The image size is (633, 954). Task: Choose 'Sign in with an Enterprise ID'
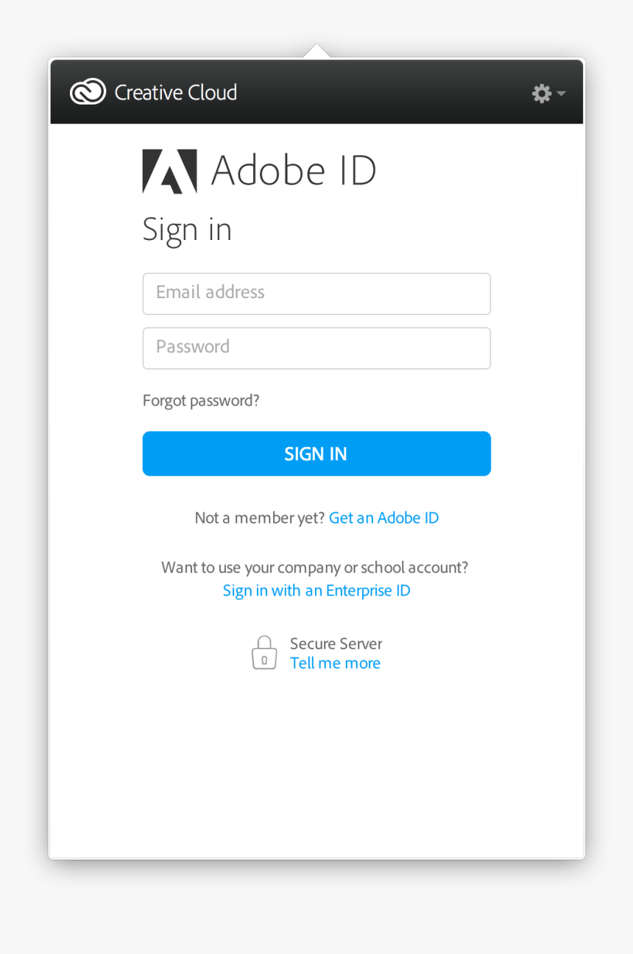(x=316, y=590)
